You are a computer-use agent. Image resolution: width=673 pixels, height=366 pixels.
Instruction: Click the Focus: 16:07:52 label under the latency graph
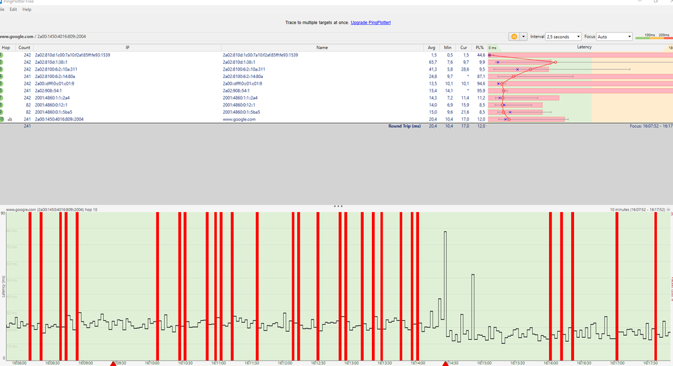[x=651, y=126]
